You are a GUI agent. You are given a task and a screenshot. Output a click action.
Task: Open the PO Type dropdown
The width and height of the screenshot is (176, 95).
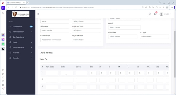154,37
